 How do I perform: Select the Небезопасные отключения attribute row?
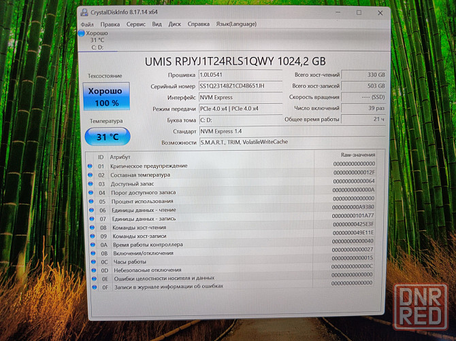pyautogui.click(x=232, y=269)
